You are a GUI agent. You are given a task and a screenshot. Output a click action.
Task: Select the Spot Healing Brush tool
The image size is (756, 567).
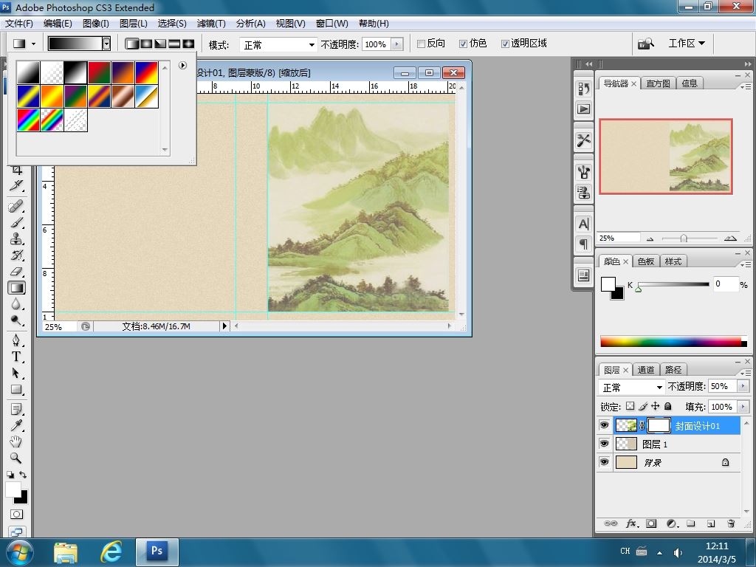(17, 207)
